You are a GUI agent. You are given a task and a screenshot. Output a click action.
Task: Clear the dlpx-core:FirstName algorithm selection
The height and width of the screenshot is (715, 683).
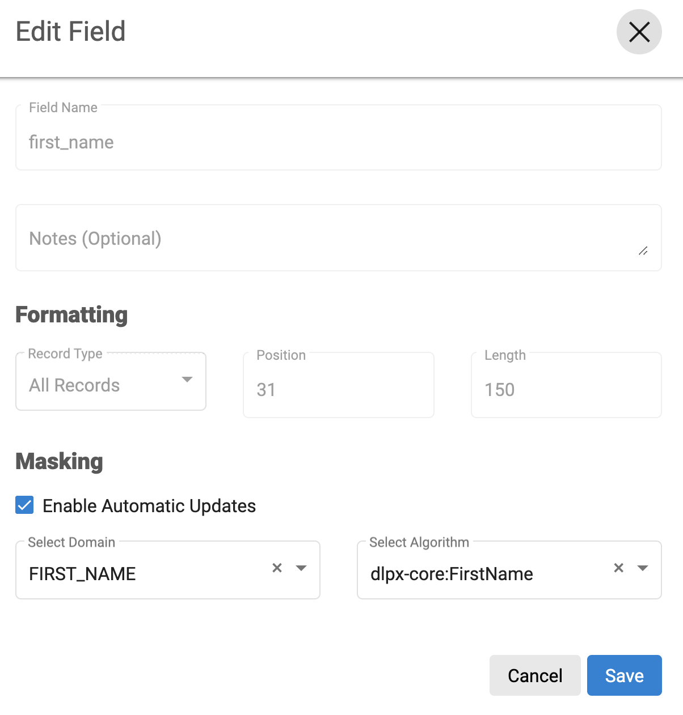(x=618, y=568)
